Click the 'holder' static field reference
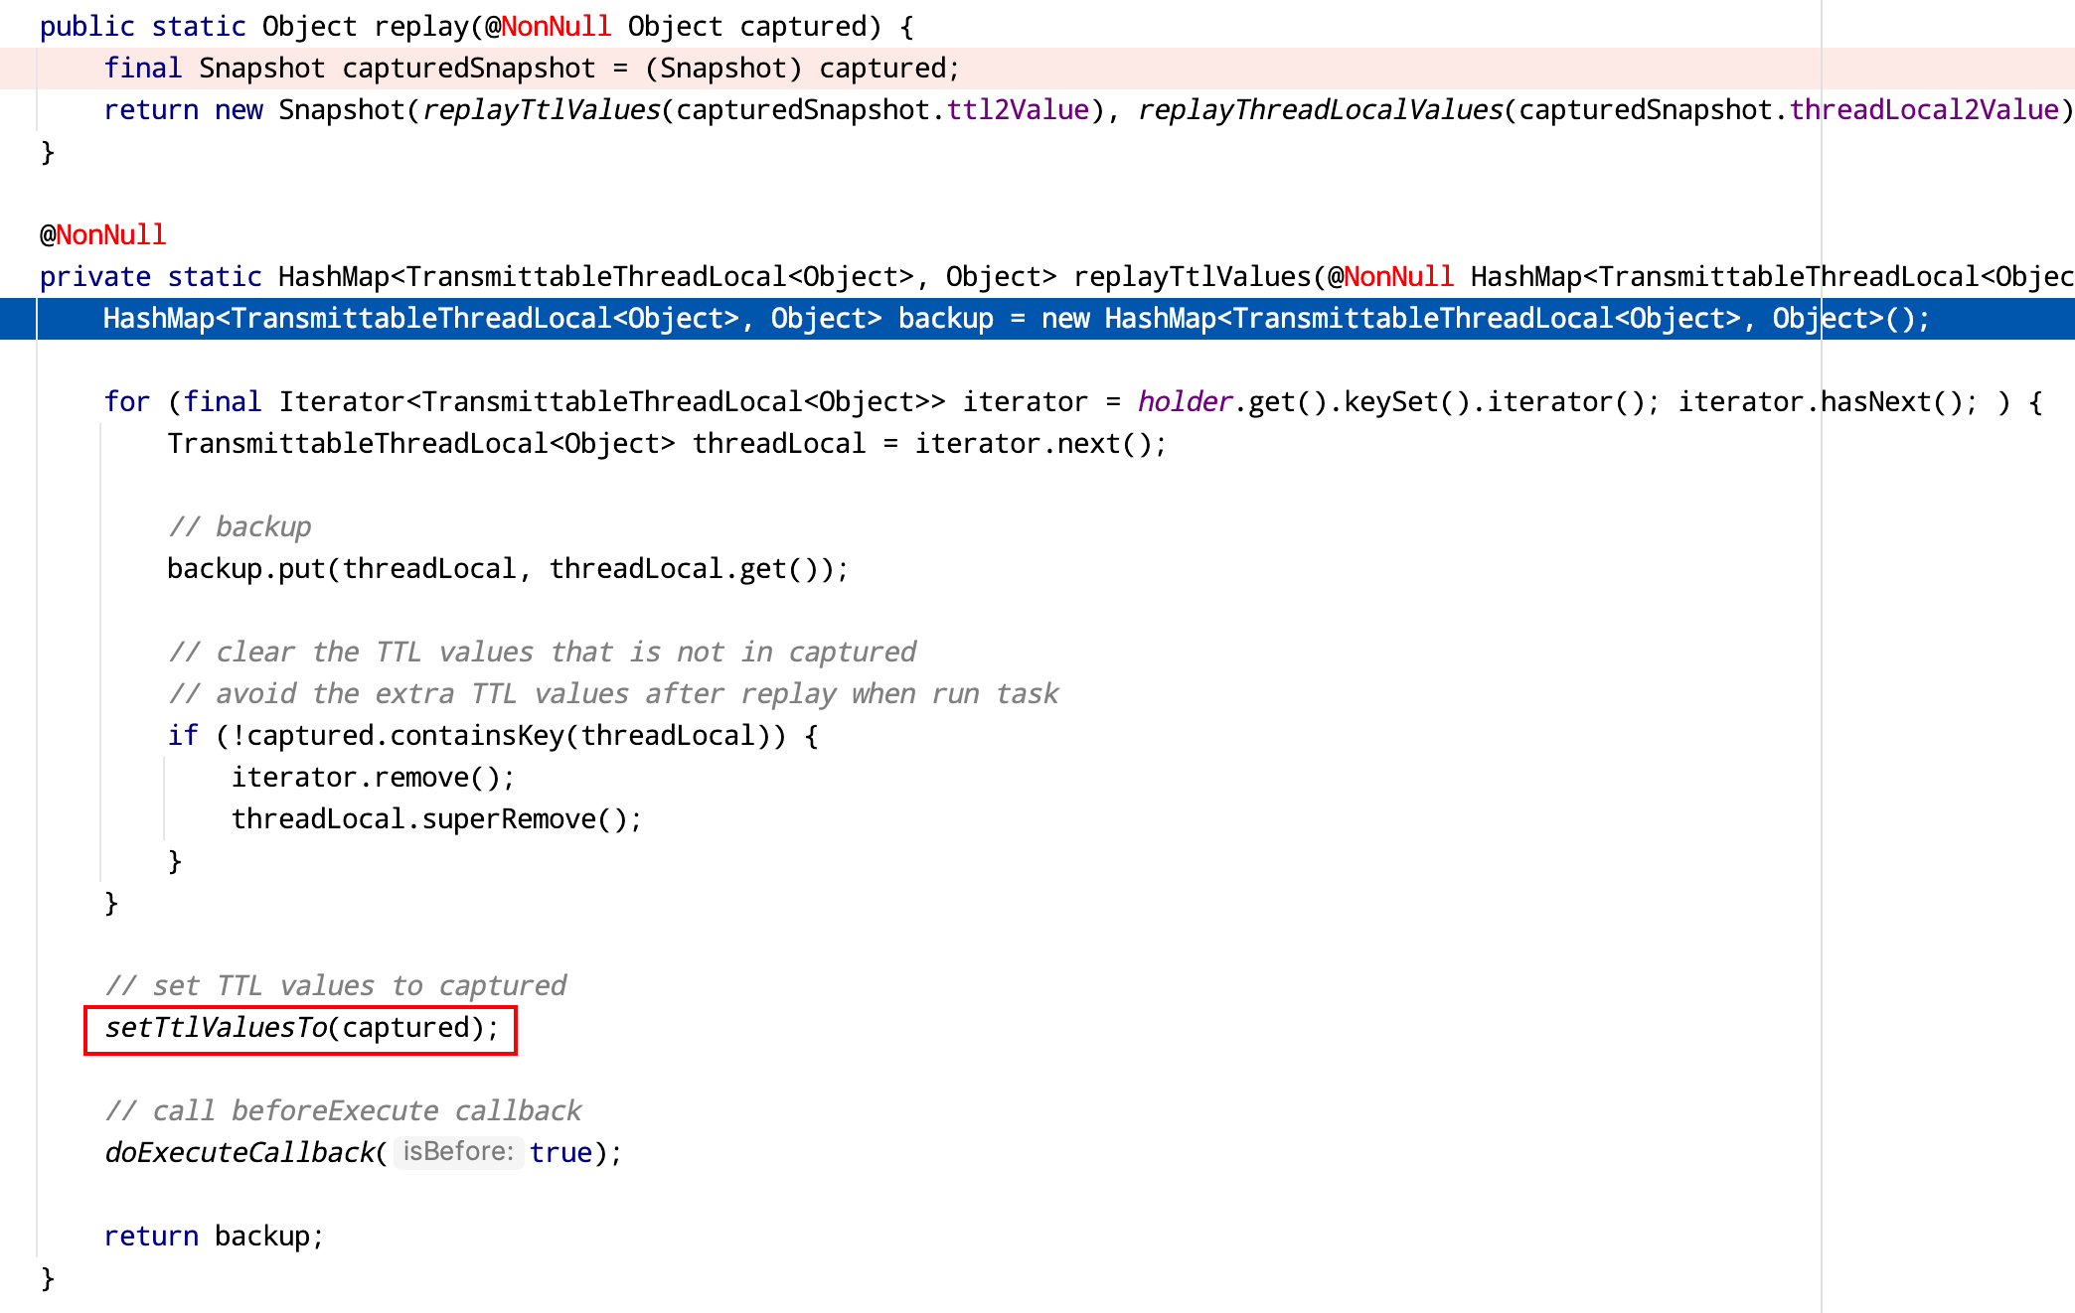Screen dimensions: 2075x1313 tap(1186, 402)
